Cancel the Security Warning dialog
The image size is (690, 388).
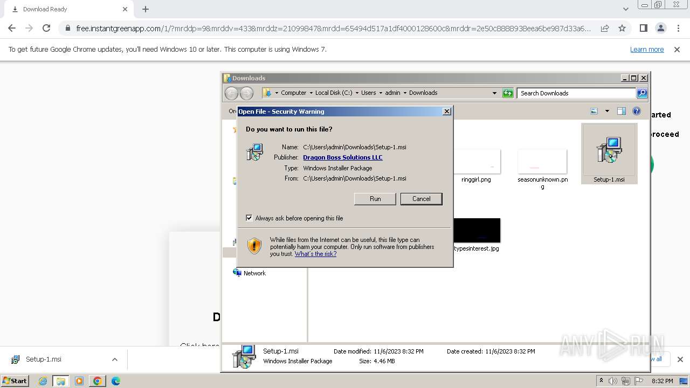[421, 199]
